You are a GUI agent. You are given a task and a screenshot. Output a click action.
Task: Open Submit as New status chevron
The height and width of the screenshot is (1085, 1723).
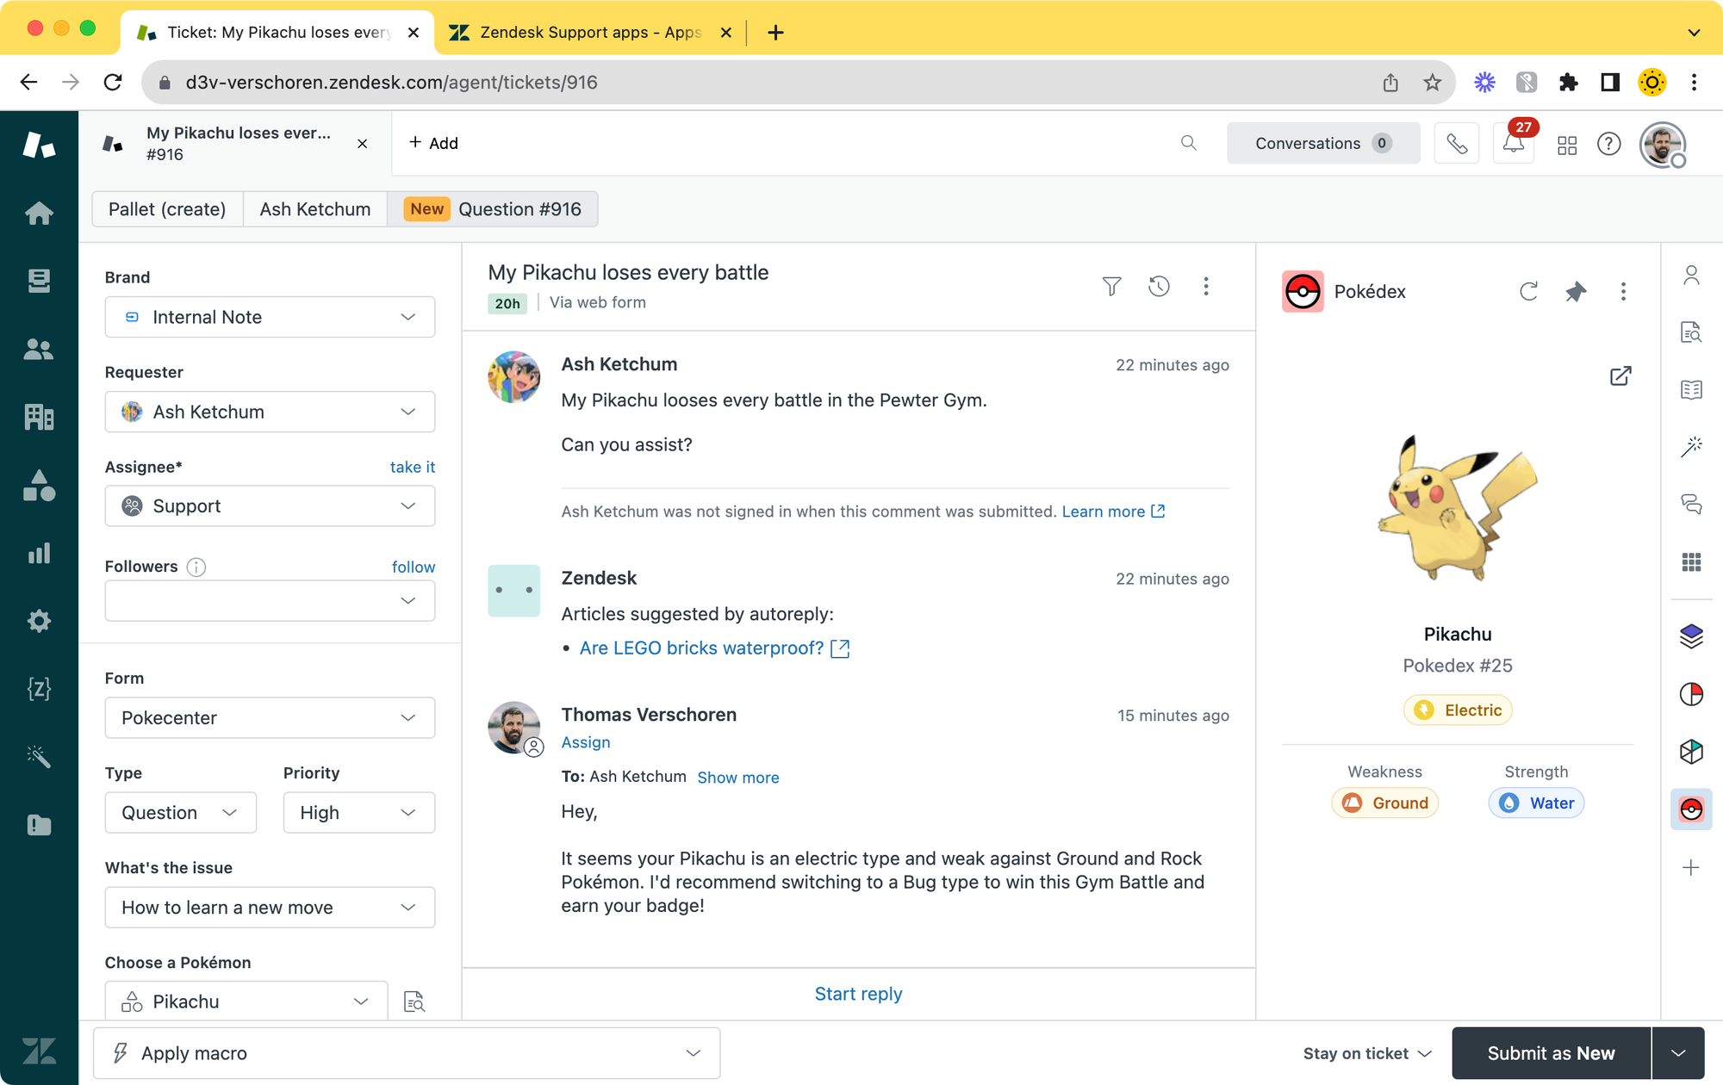tap(1678, 1053)
